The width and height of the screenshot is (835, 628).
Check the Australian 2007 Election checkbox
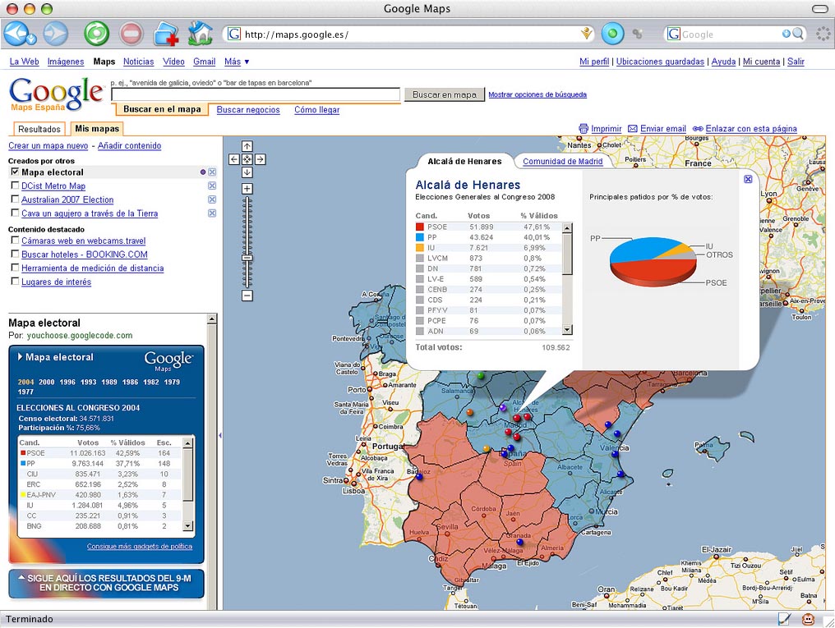(15, 199)
